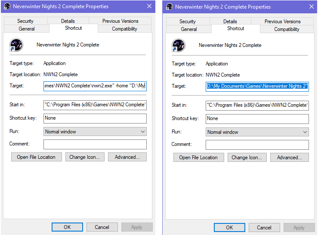The width and height of the screenshot is (318, 235).
Task: Expand Run dropdown in left window
Action: point(95,132)
